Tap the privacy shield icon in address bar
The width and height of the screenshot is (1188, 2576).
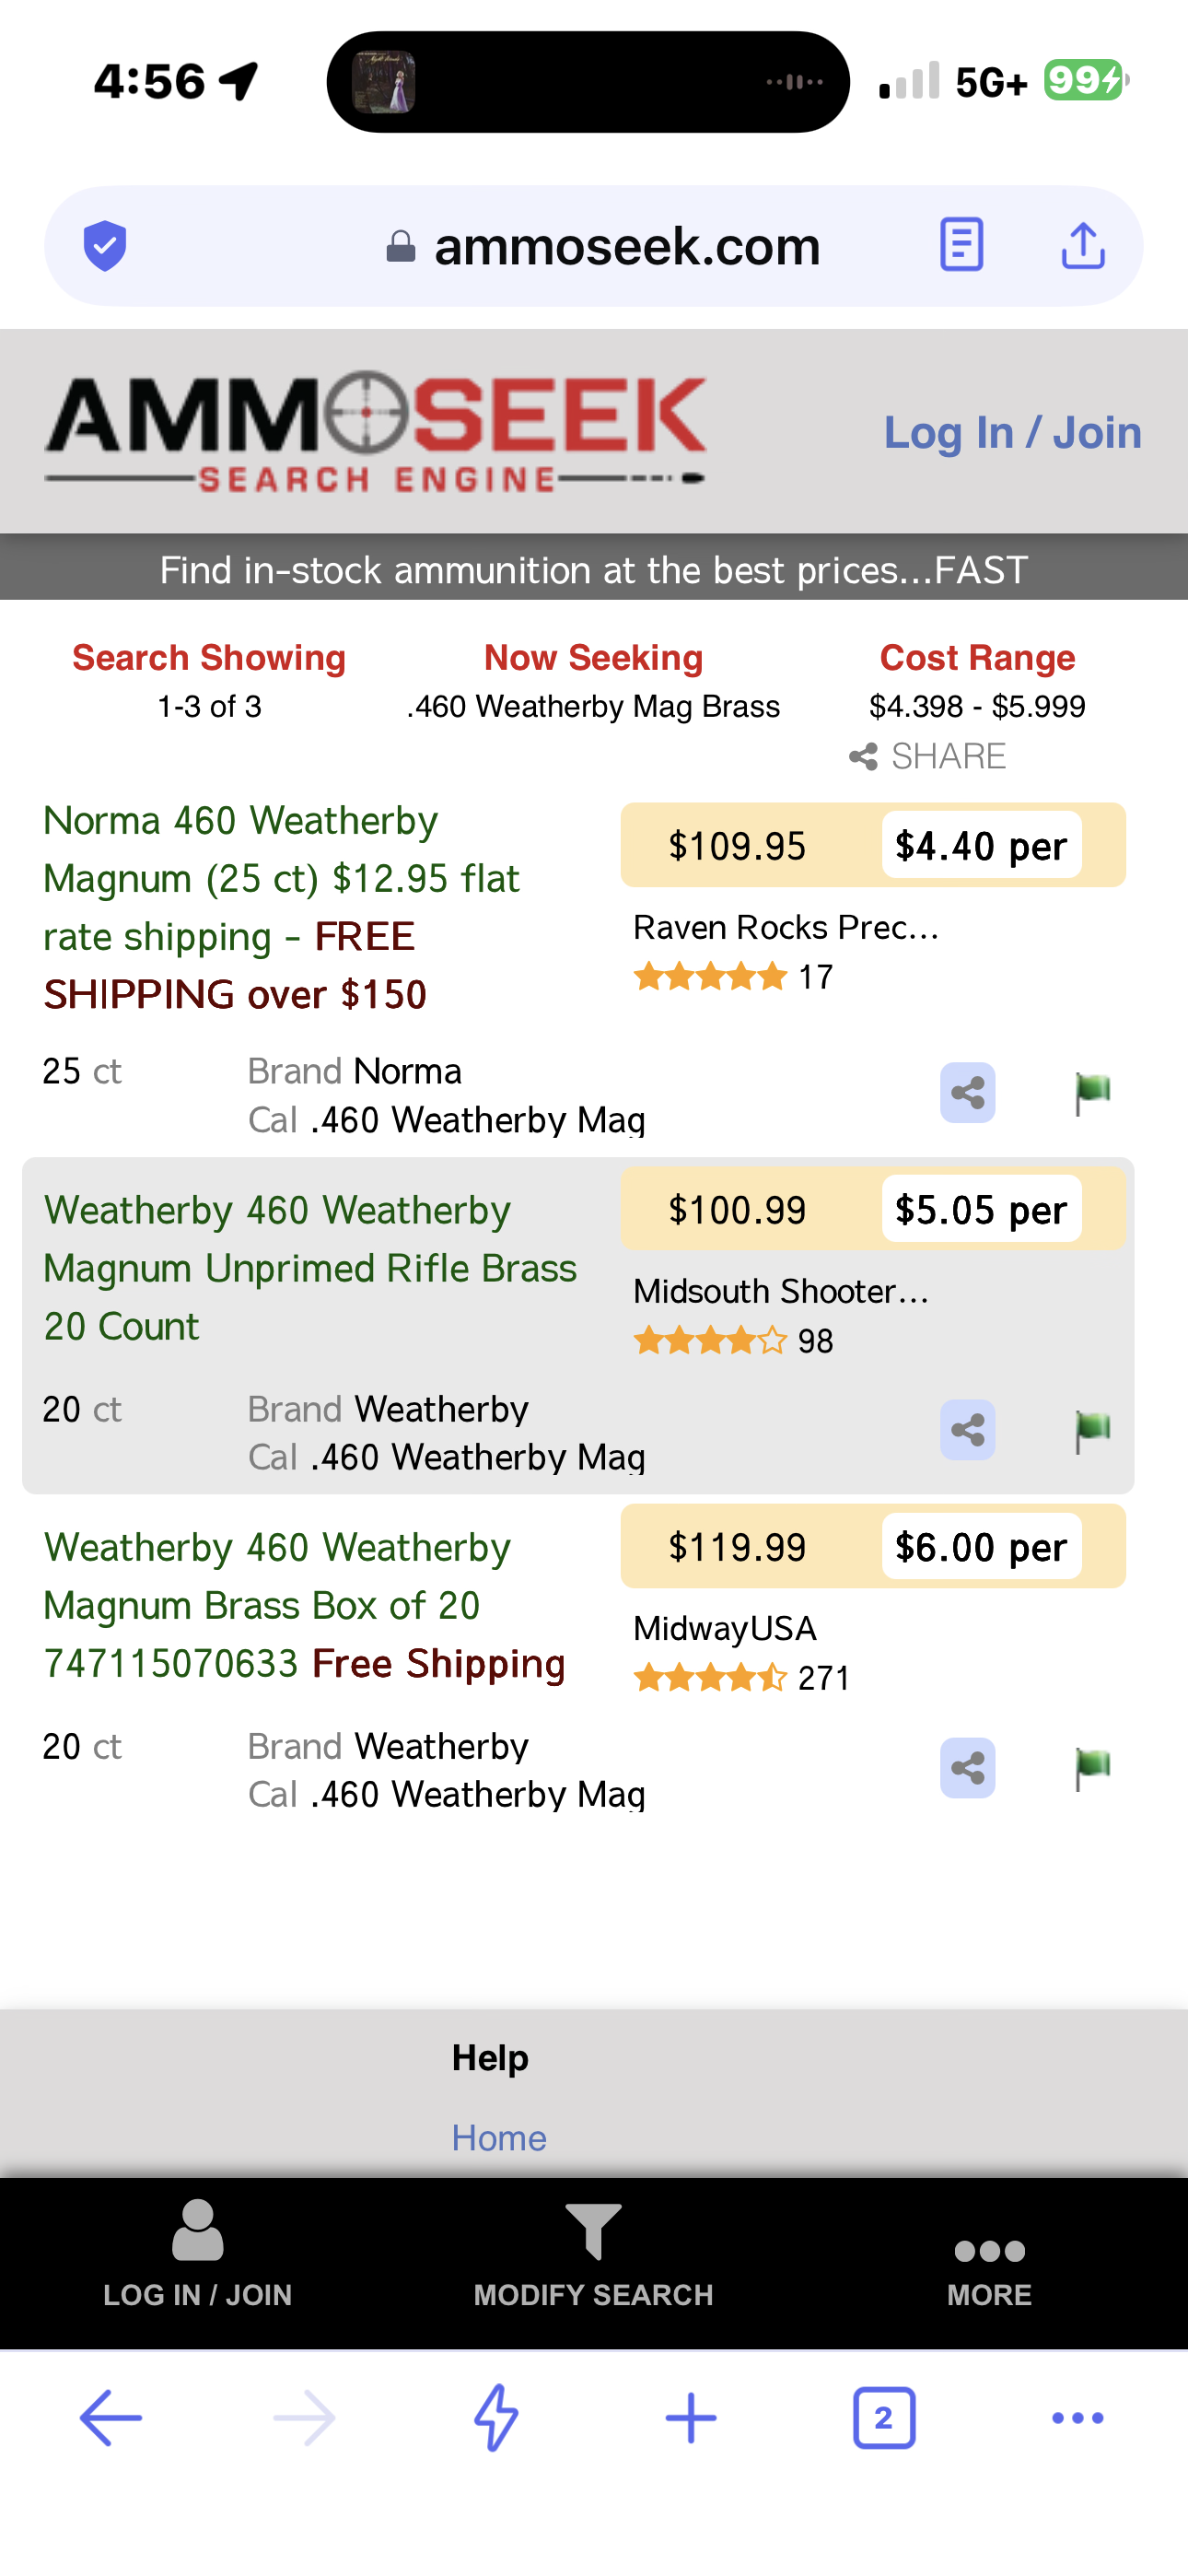click(x=105, y=246)
